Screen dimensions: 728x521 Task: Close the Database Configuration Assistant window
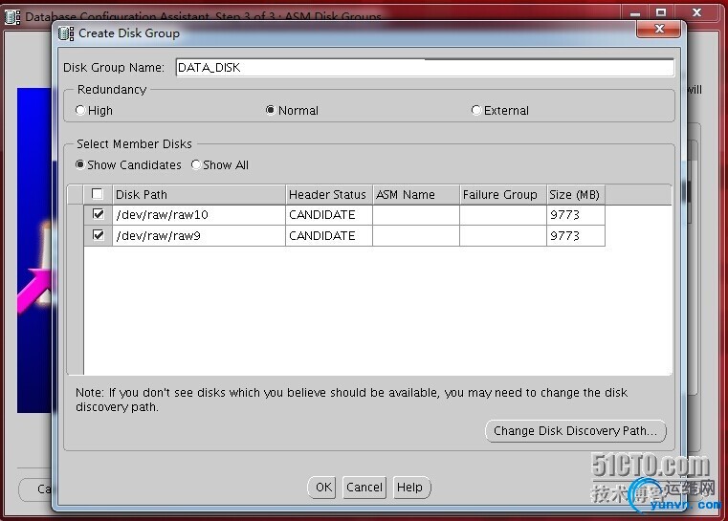coord(696,12)
